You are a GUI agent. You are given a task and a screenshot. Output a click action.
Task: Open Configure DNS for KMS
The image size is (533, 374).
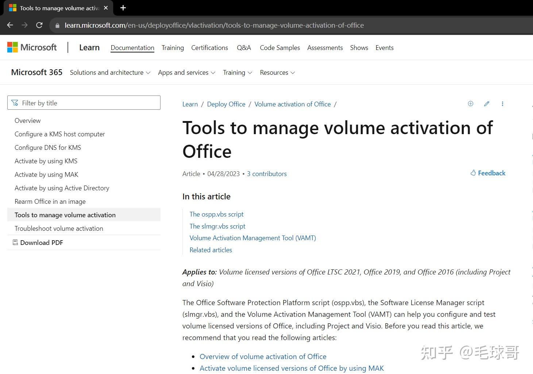click(48, 148)
